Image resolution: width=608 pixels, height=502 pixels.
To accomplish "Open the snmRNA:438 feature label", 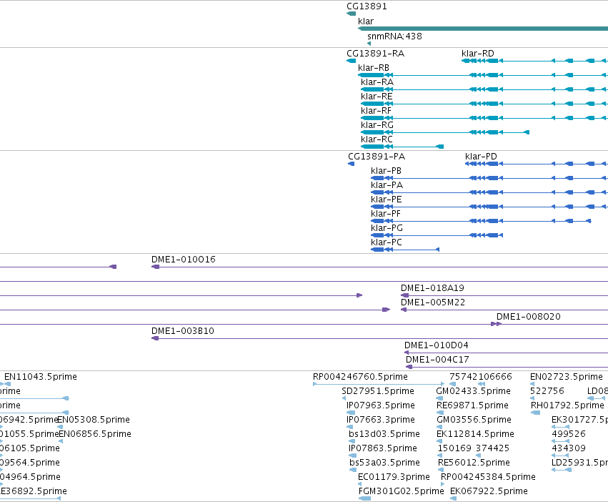I will [394, 36].
